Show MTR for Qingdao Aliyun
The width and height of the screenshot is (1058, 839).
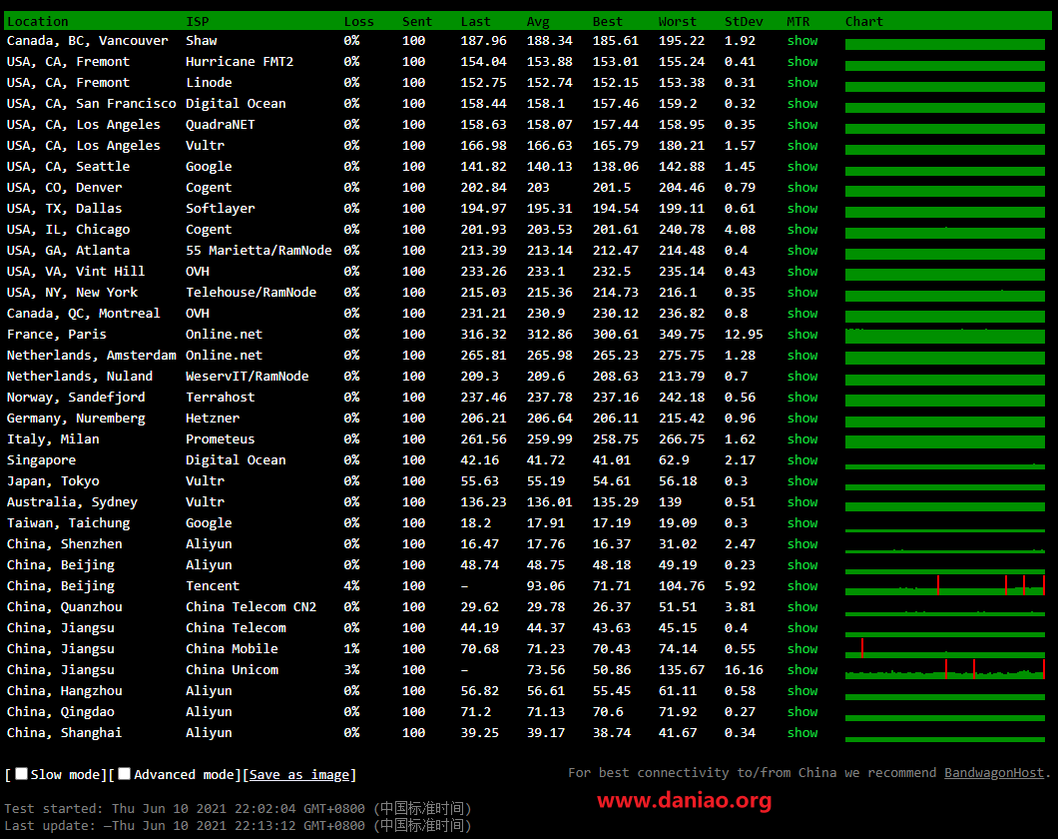[x=802, y=711]
